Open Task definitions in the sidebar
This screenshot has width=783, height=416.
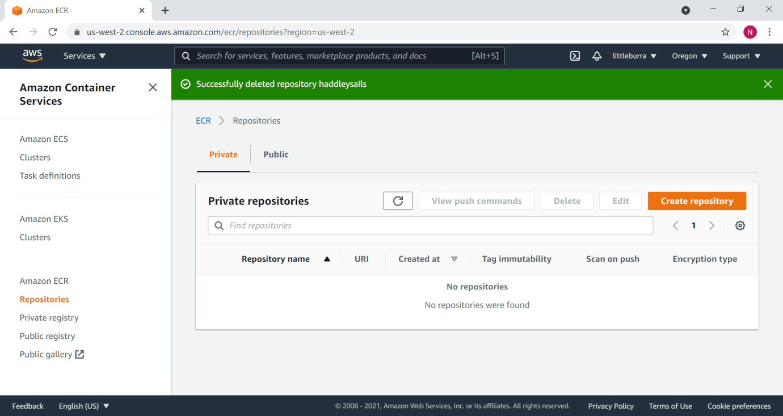[50, 176]
